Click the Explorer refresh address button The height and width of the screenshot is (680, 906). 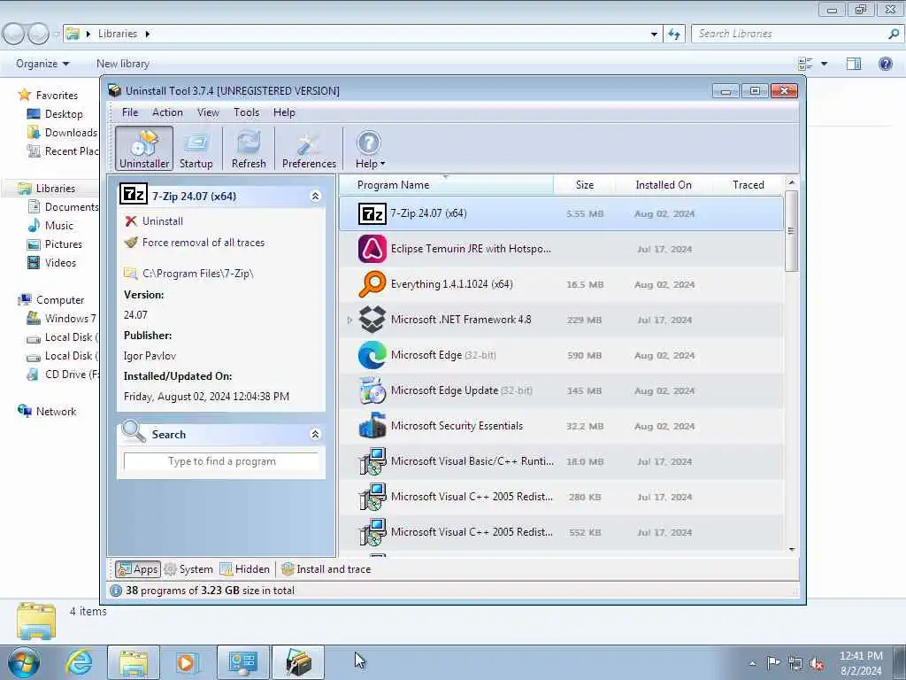(x=673, y=35)
